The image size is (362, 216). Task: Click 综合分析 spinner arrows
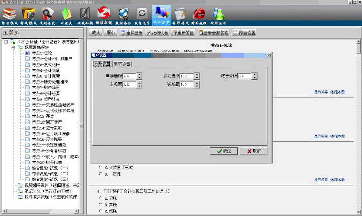pos(254,76)
